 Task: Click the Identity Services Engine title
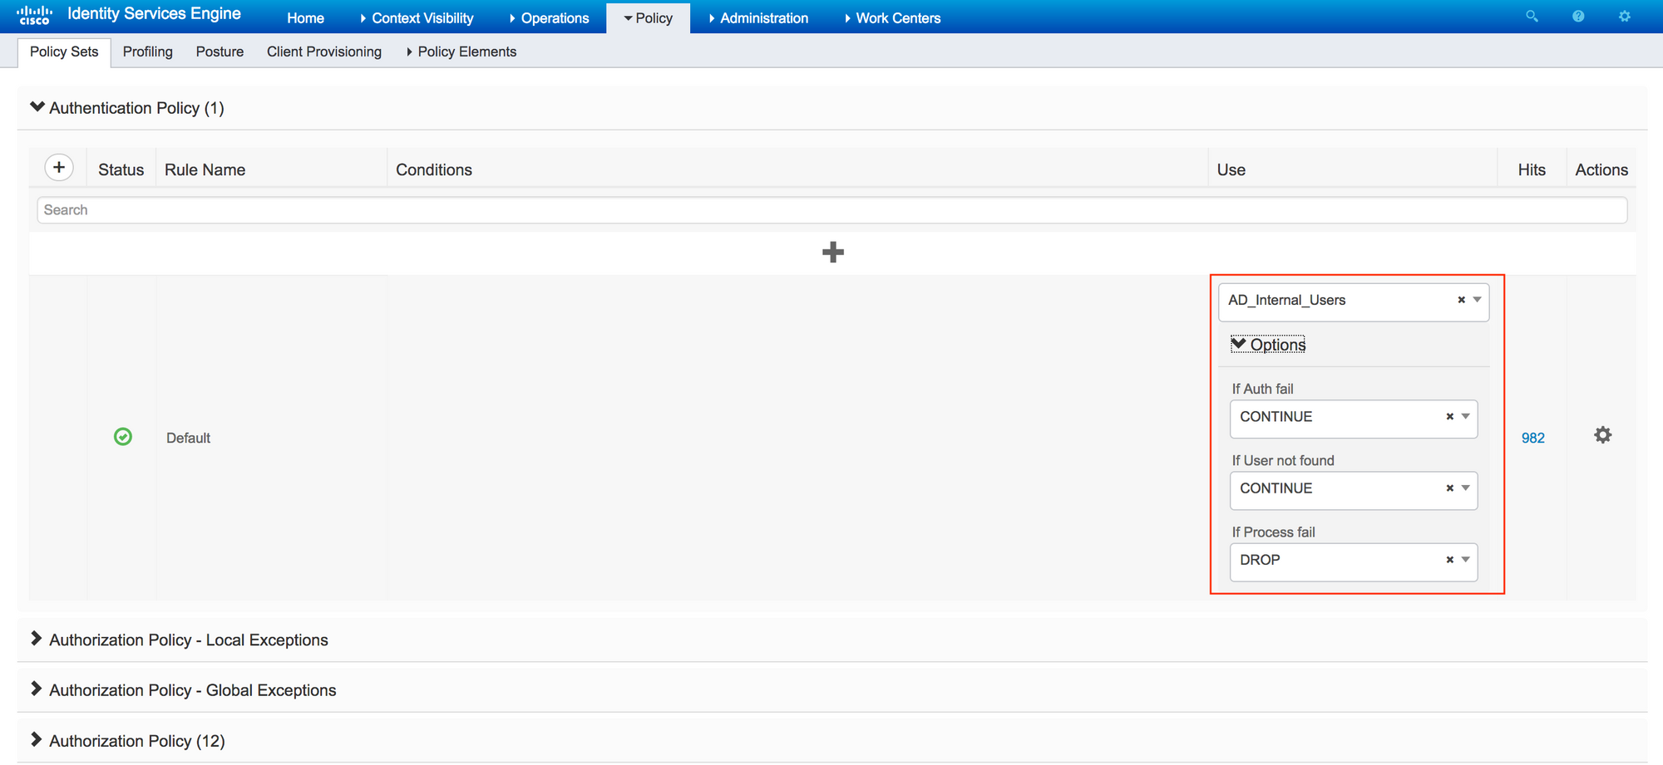pyautogui.click(x=154, y=13)
